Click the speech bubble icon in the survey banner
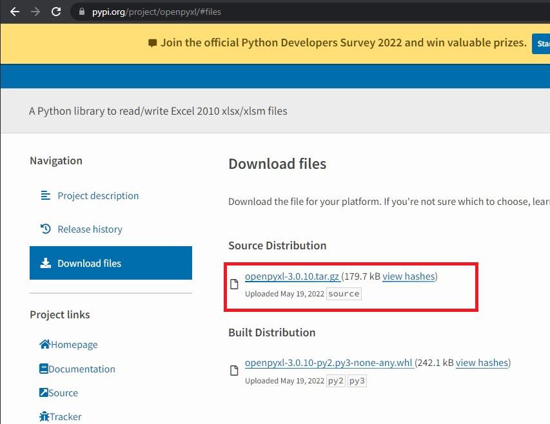Viewport: 550px width, 424px height. (x=152, y=43)
